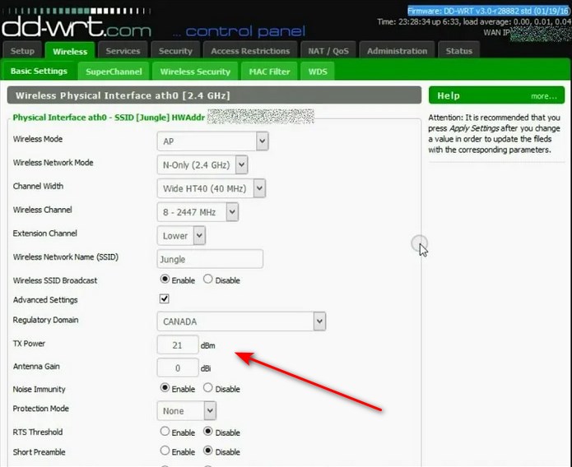This screenshot has height=467, width=572.
Task: Click the Antenna Gain field showing 0
Action: (178, 368)
